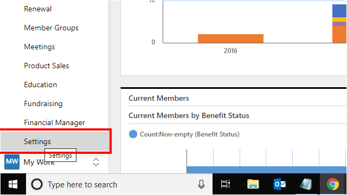Open the Windows Start menu
The width and height of the screenshot is (347, 195).
point(13,184)
